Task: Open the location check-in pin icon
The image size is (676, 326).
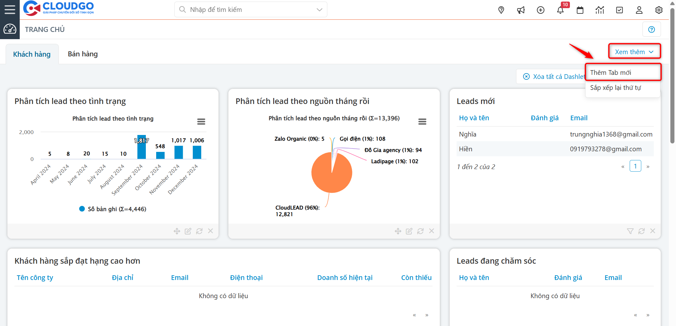Action: (x=501, y=10)
